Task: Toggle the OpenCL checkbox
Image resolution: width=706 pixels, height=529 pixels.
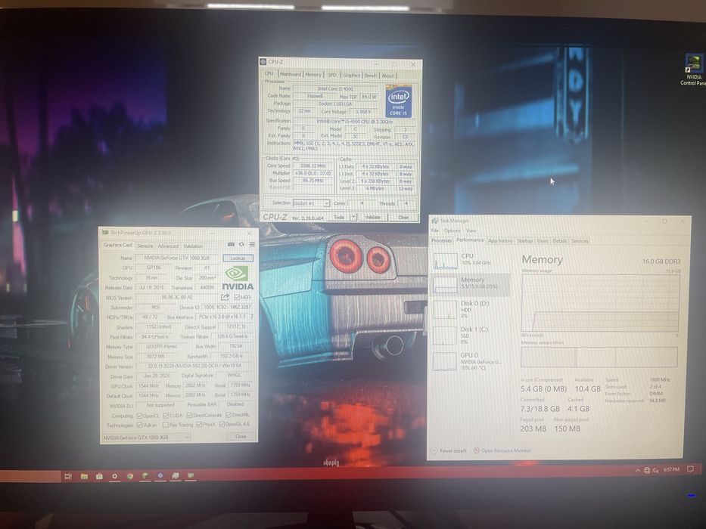Action: click(x=139, y=416)
